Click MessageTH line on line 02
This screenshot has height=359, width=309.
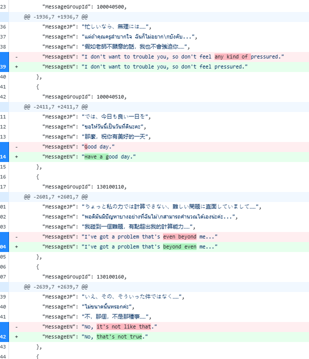coord(140,217)
